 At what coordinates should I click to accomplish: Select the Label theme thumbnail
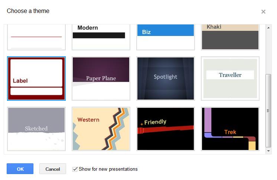point(36,79)
